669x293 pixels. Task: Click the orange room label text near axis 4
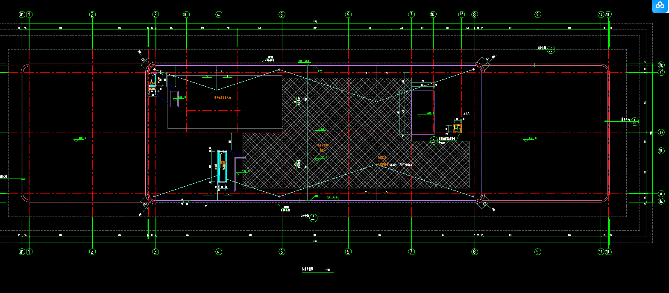tap(222, 98)
